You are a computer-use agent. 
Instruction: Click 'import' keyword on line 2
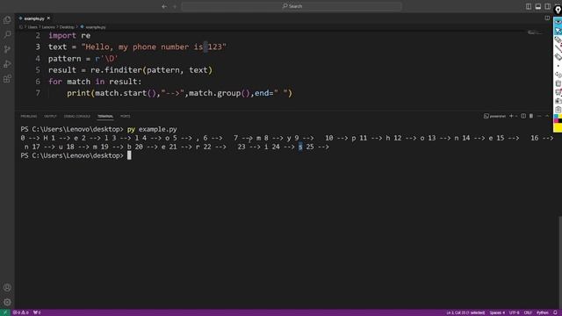[x=62, y=35]
